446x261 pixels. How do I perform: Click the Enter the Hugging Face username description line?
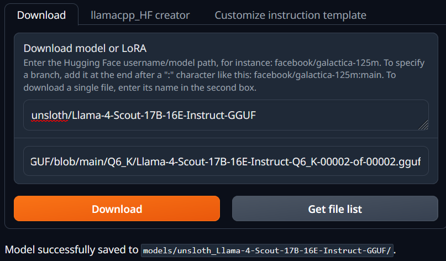[224, 62]
